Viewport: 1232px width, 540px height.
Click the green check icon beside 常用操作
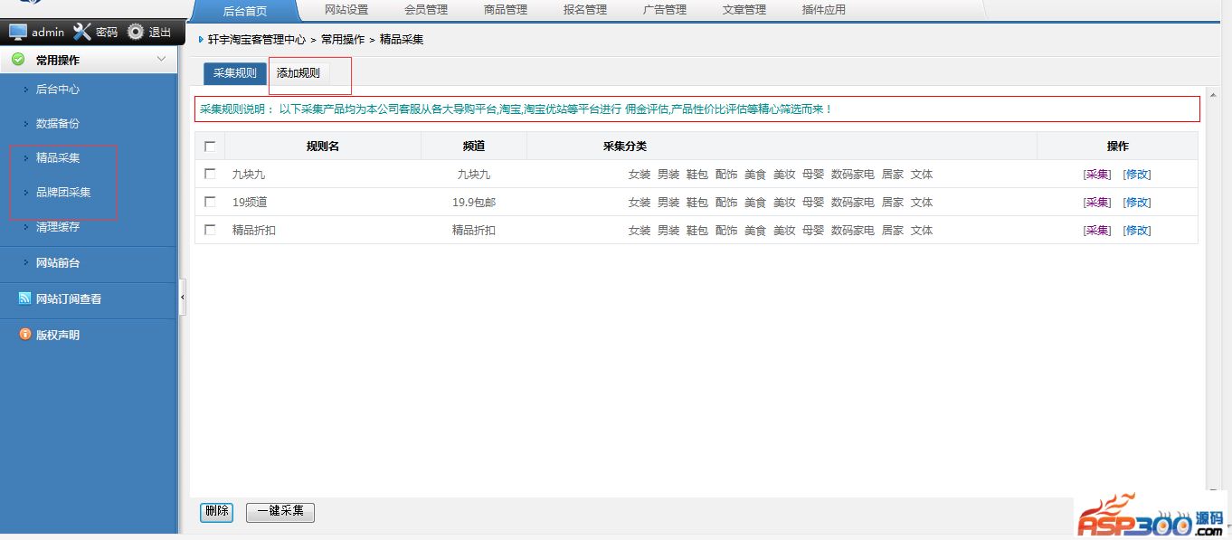(18, 60)
